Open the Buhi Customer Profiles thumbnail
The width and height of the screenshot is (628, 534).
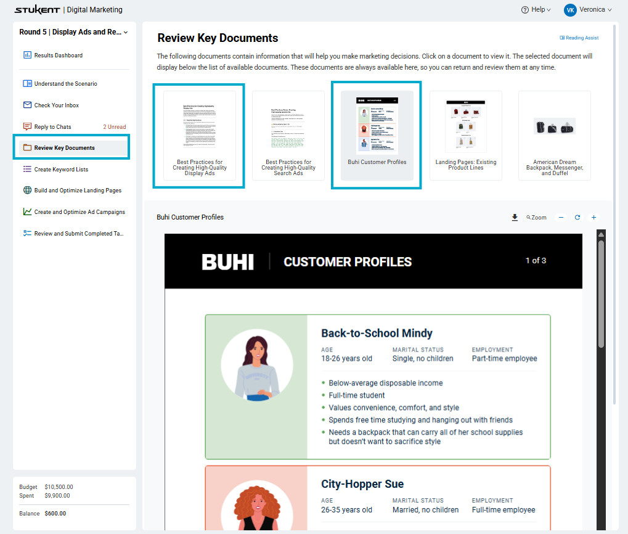click(377, 136)
